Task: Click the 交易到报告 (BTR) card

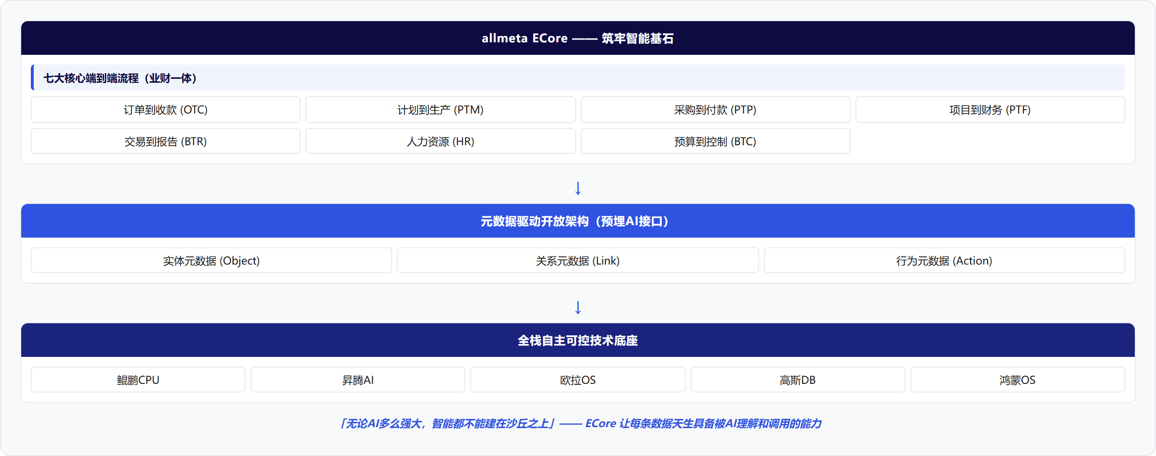Action: pos(166,141)
